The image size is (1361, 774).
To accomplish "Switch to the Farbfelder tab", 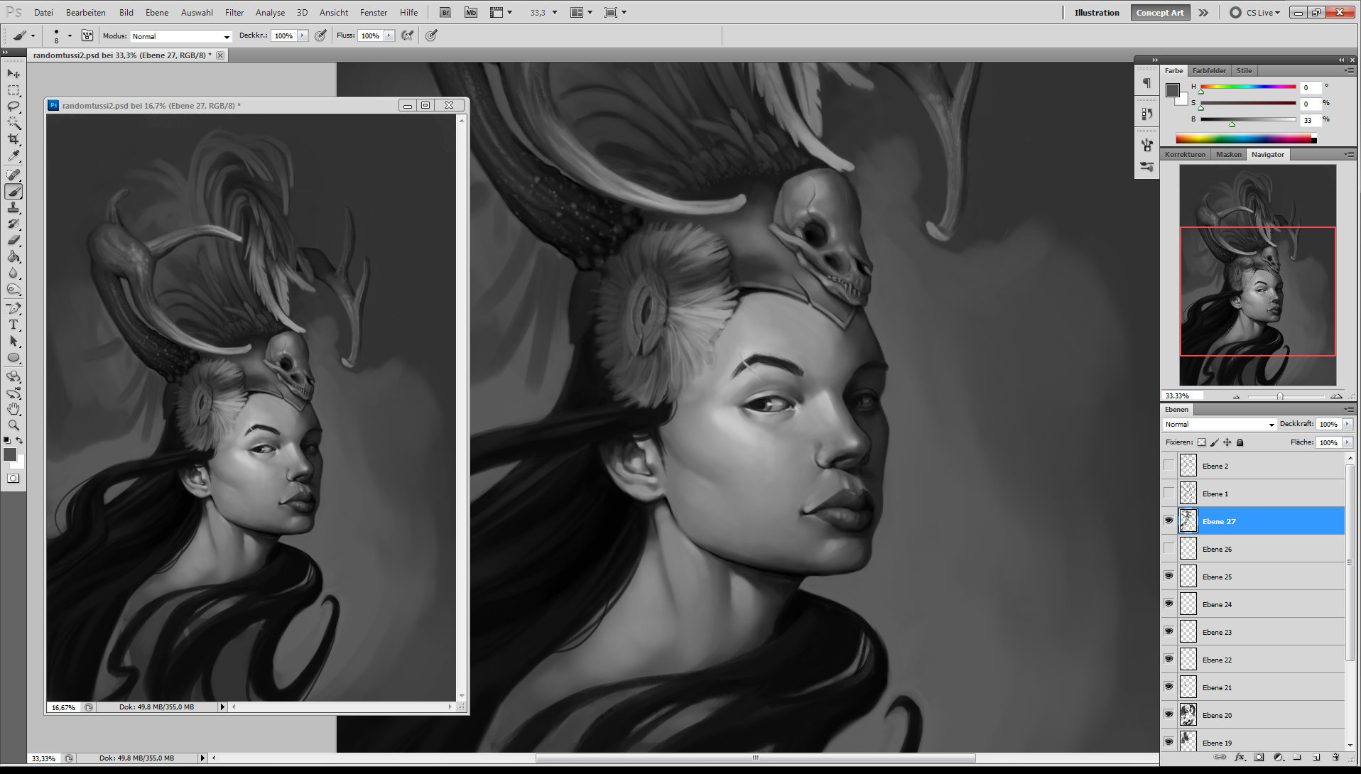I will click(x=1209, y=70).
